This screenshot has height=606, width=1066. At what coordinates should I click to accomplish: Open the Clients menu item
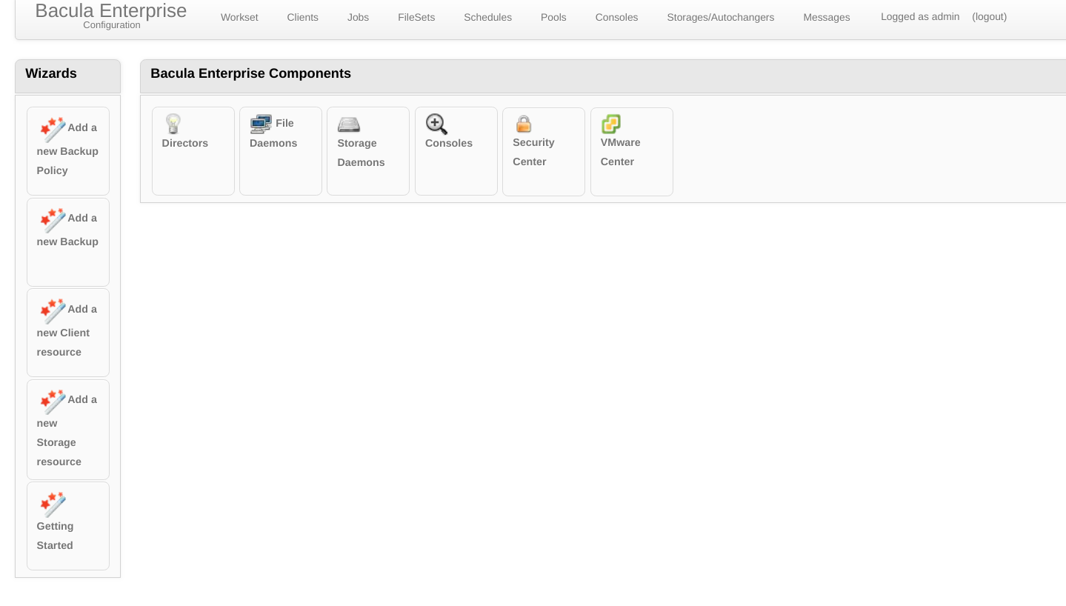302,17
